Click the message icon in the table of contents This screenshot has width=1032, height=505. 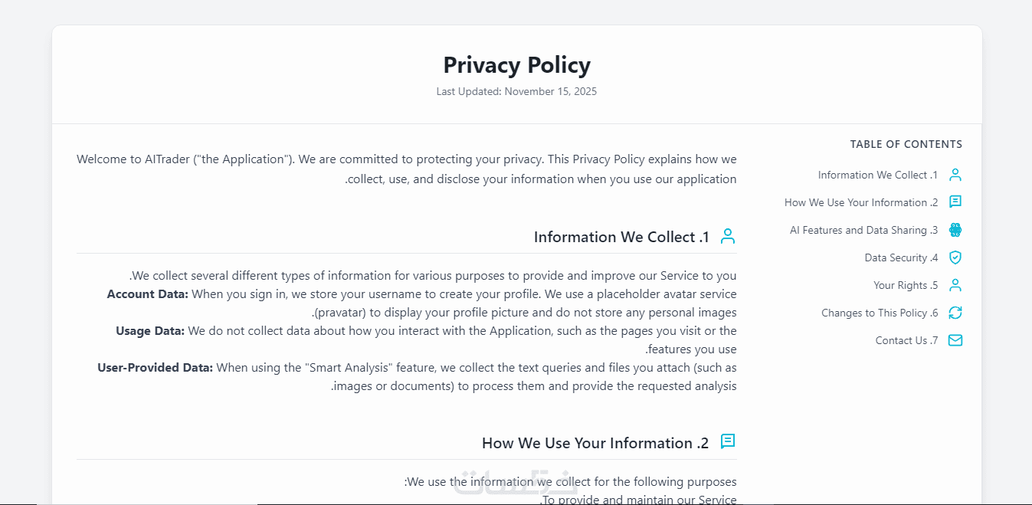tap(955, 202)
